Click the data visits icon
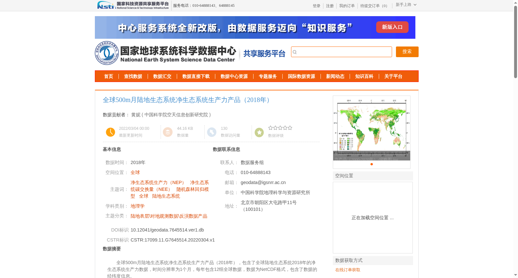 [212, 132]
